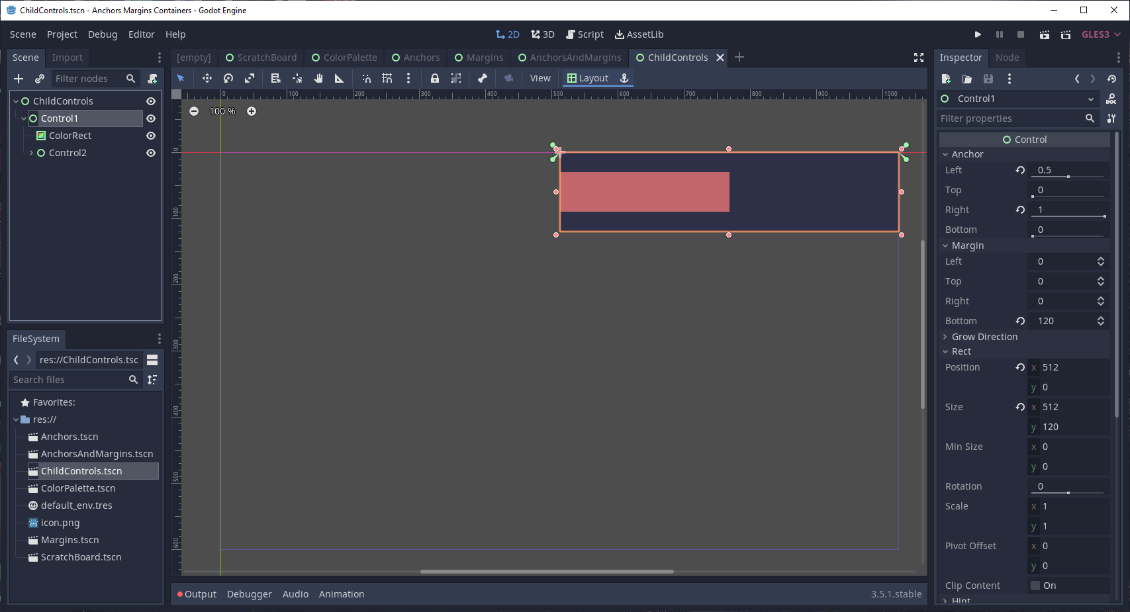Image resolution: width=1130 pixels, height=612 pixels.
Task: Create a new resource in the Inspector
Action: point(945,79)
